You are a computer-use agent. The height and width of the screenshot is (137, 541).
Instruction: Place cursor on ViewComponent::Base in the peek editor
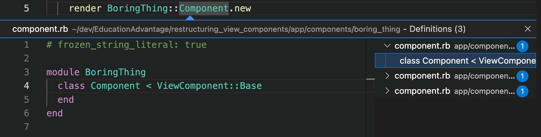(209, 86)
